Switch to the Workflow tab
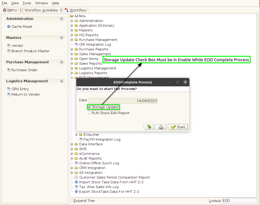The image size is (260, 205). point(76,10)
